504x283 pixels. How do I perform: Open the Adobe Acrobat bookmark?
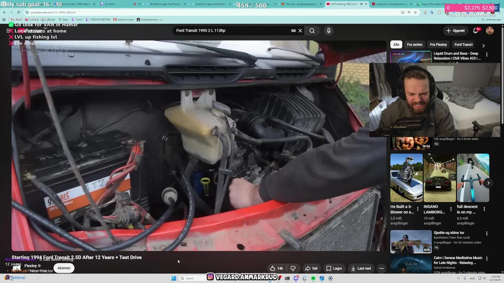(124, 19)
